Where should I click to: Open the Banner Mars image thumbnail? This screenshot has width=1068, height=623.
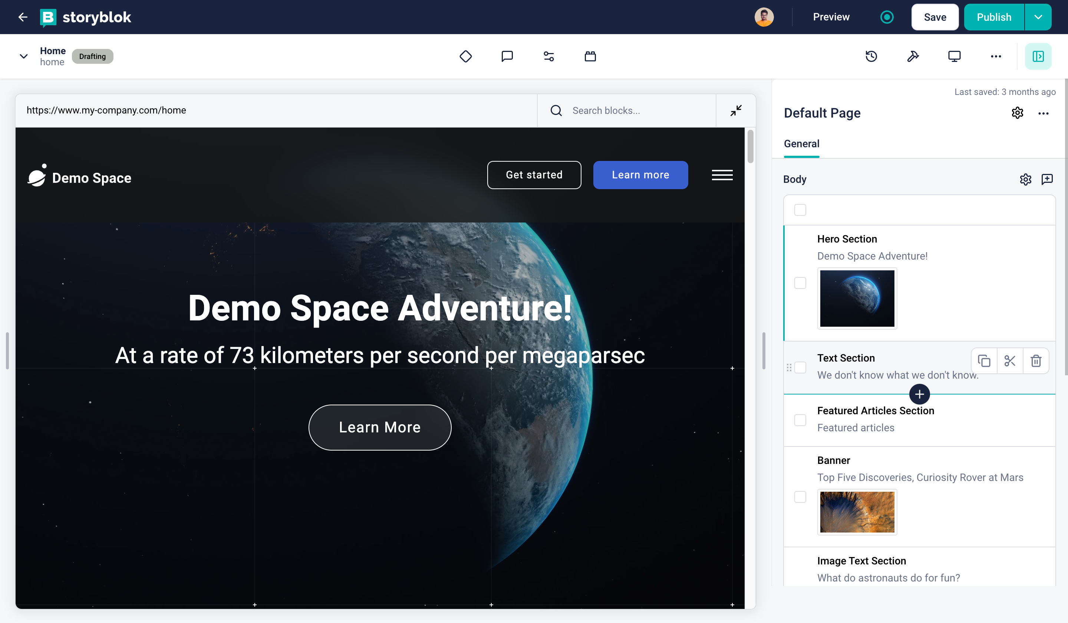point(857,512)
